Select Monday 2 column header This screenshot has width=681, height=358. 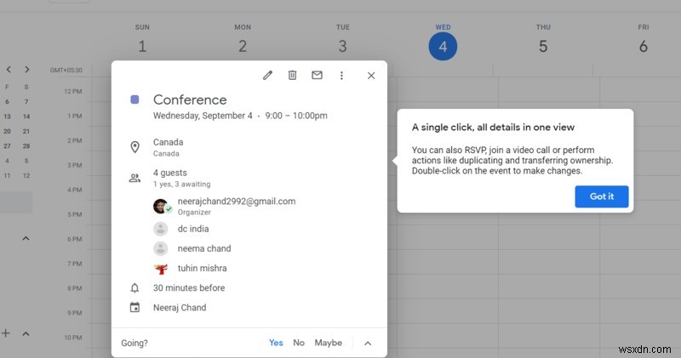click(243, 40)
